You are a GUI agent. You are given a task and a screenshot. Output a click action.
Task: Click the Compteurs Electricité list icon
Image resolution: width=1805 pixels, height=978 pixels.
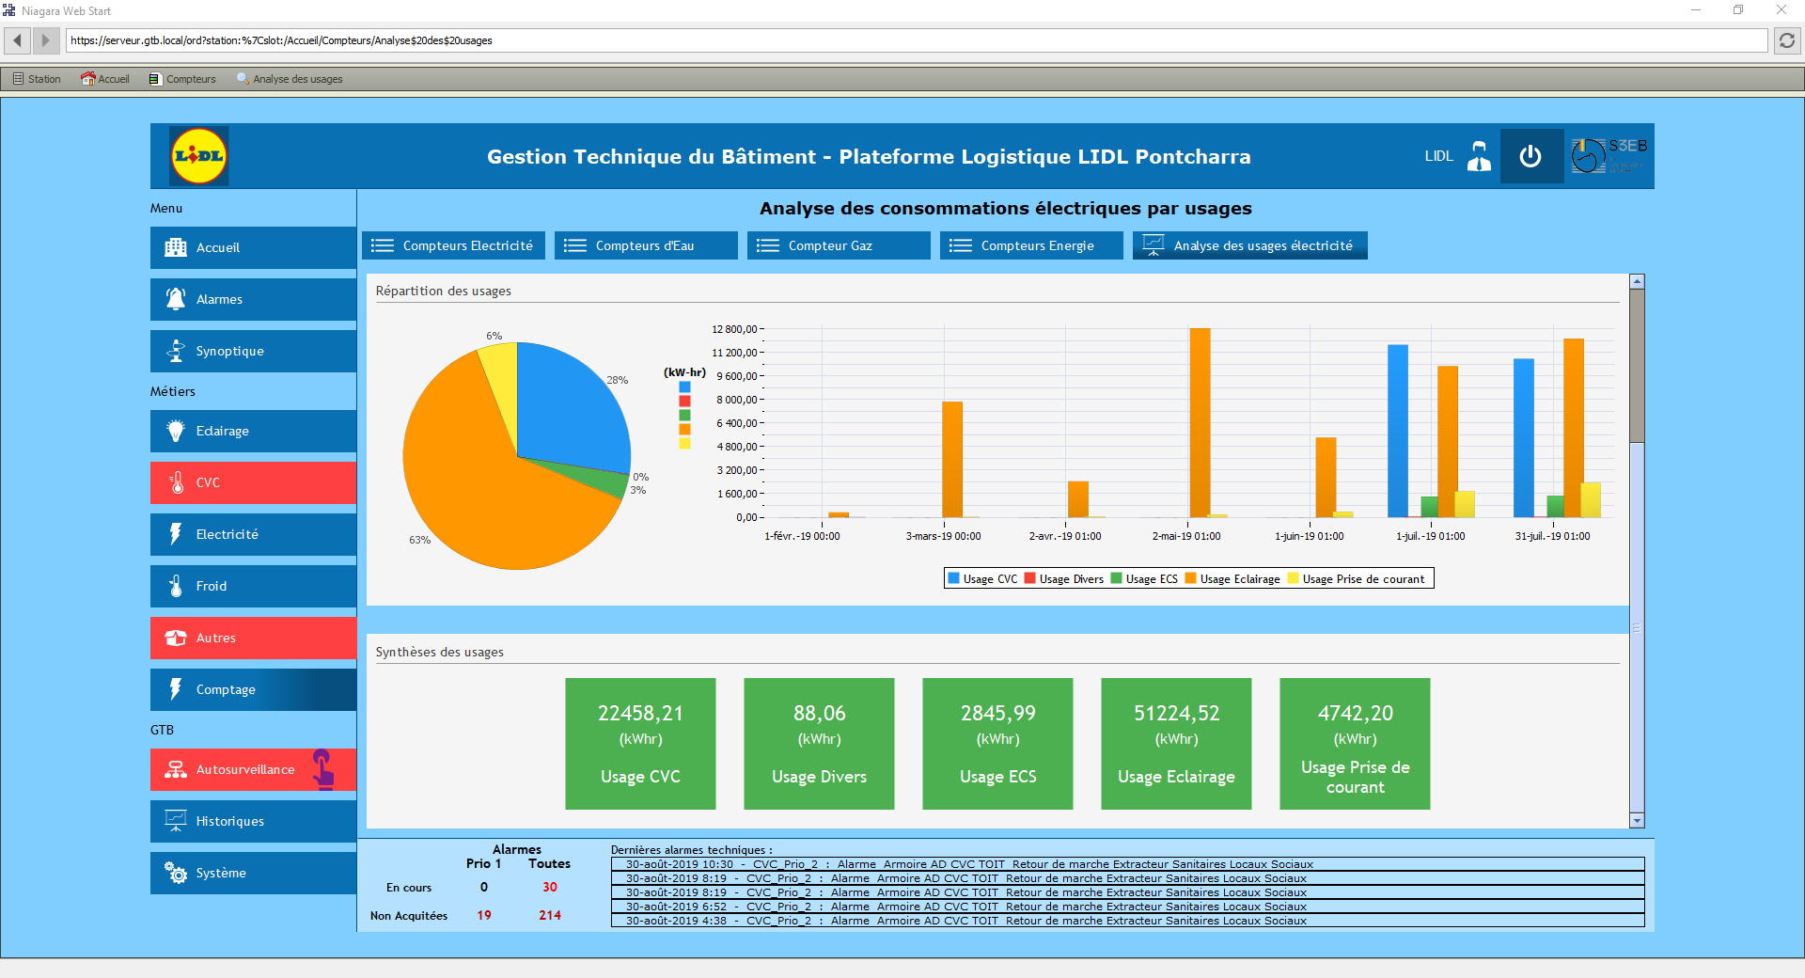coord(383,245)
